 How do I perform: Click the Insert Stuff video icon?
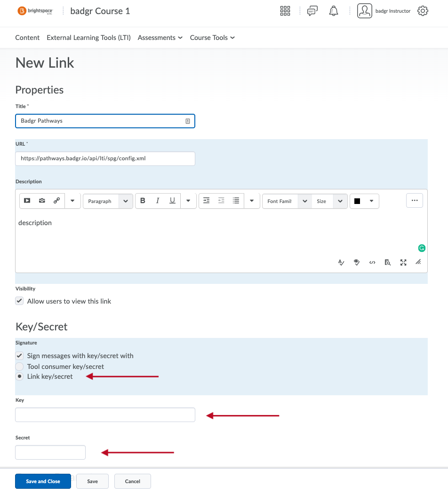[27, 201]
